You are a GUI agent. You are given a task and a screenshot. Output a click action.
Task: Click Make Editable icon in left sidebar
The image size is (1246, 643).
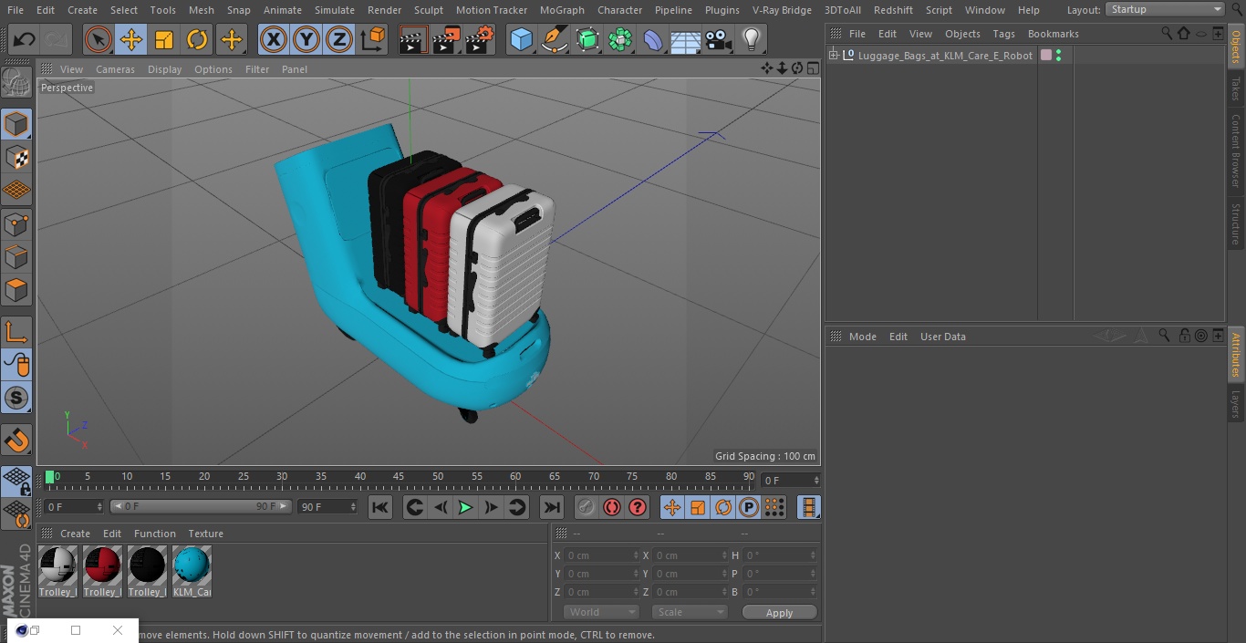coord(16,81)
